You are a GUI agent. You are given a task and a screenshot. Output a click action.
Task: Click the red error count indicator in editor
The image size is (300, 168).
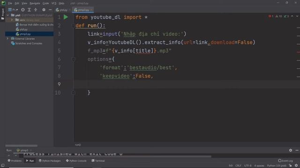(271, 16)
